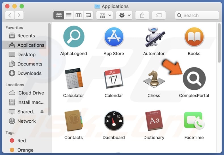Select the Calendar app icon

(114, 78)
